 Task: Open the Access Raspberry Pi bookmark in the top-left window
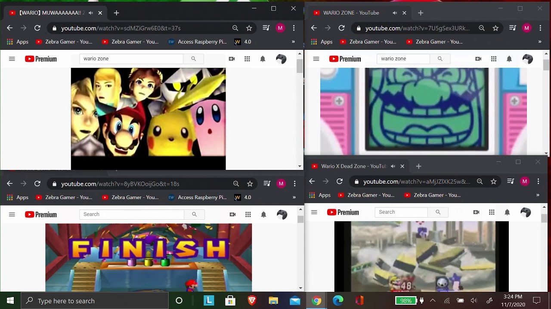coord(197,42)
